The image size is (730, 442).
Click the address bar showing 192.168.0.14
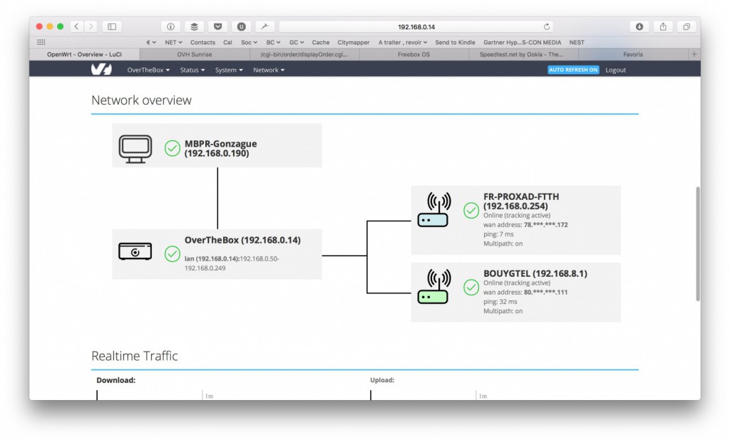coord(416,26)
